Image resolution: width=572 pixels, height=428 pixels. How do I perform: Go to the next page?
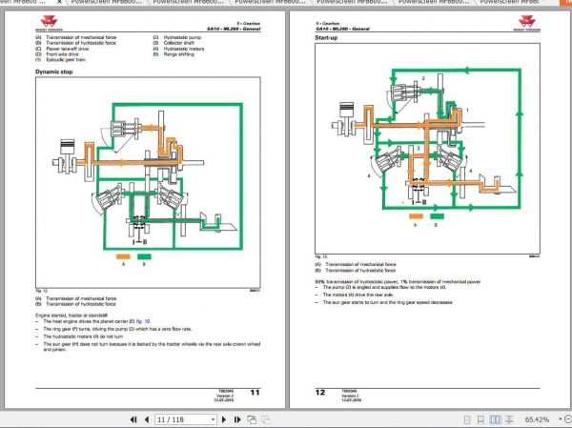tap(224, 419)
